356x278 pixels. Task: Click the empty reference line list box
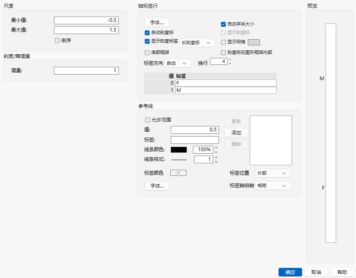pyautogui.click(x=270, y=141)
